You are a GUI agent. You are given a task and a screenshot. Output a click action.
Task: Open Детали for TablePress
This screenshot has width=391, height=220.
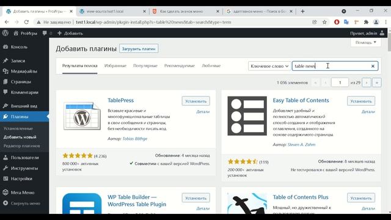(203, 112)
